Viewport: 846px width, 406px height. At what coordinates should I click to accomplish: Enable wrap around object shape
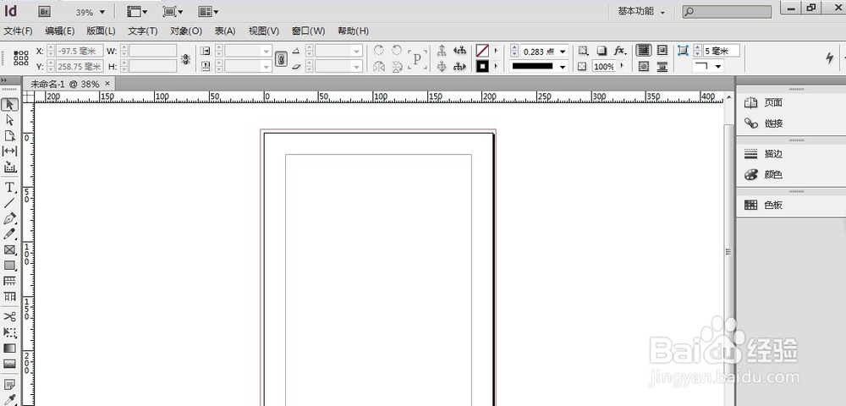643,66
